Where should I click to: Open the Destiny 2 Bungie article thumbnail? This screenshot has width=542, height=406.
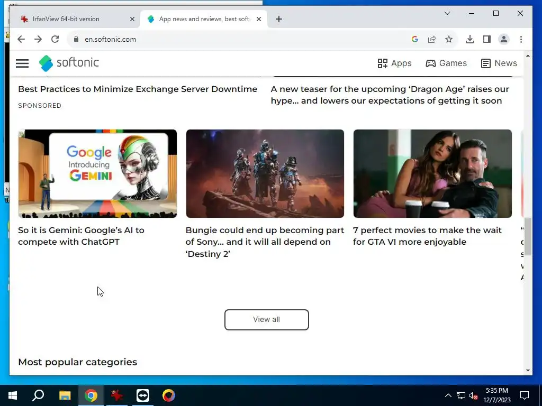coord(265,173)
